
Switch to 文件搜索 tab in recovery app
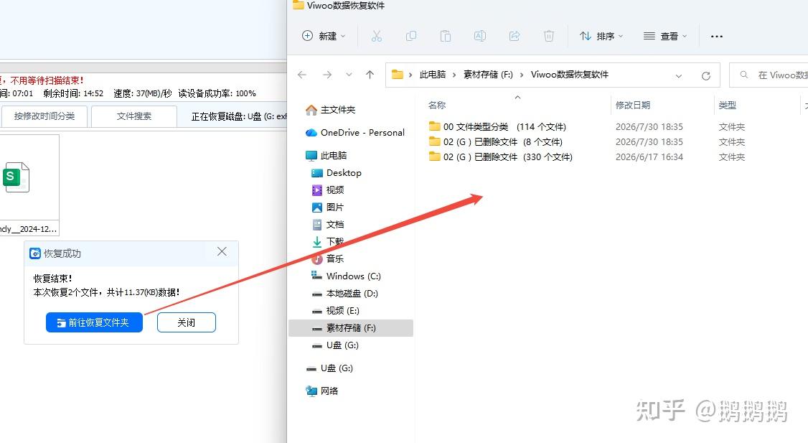click(x=134, y=116)
